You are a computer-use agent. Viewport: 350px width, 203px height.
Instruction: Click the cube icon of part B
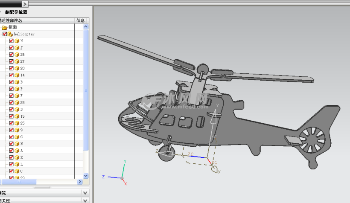point(17,82)
